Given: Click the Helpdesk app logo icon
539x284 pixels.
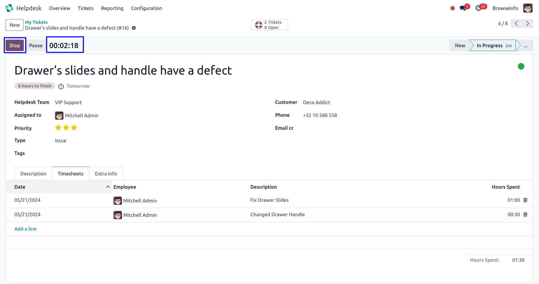Looking at the screenshot, I should pyautogui.click(x=9, y=8).
